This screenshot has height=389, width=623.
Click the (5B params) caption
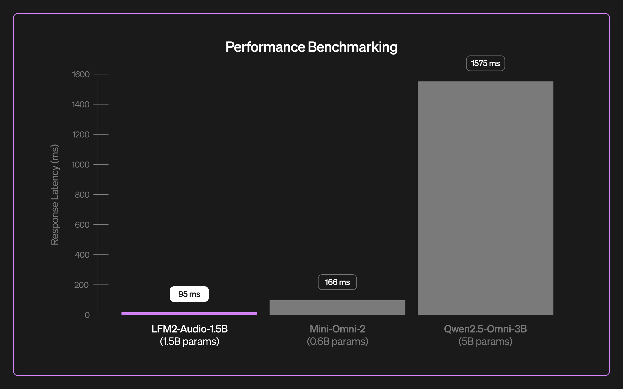point(485,342)
